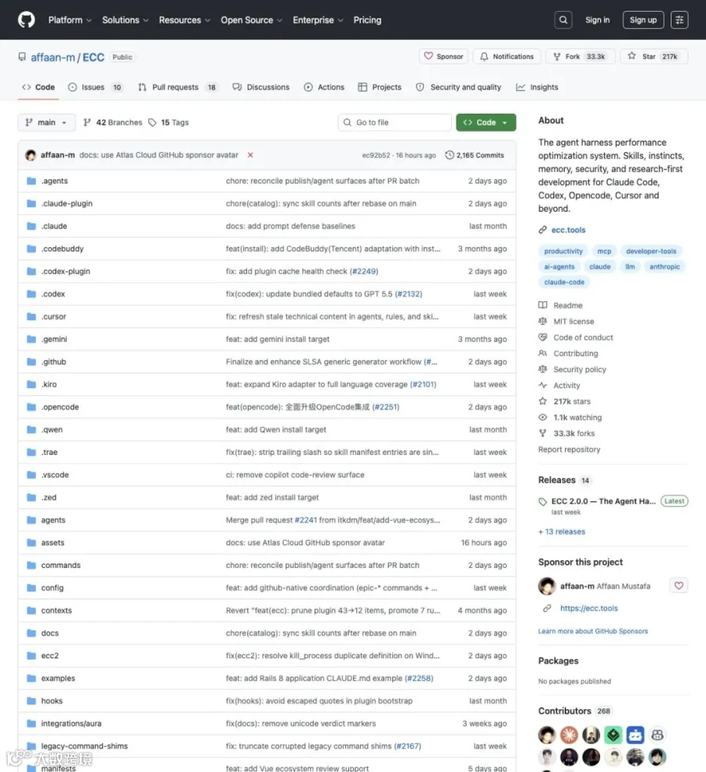
Task: Open the 42 Branches link
Action: coord(113,122)
